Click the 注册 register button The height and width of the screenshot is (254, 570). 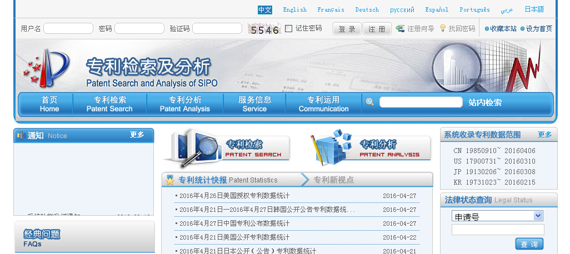tap(377, 29)
